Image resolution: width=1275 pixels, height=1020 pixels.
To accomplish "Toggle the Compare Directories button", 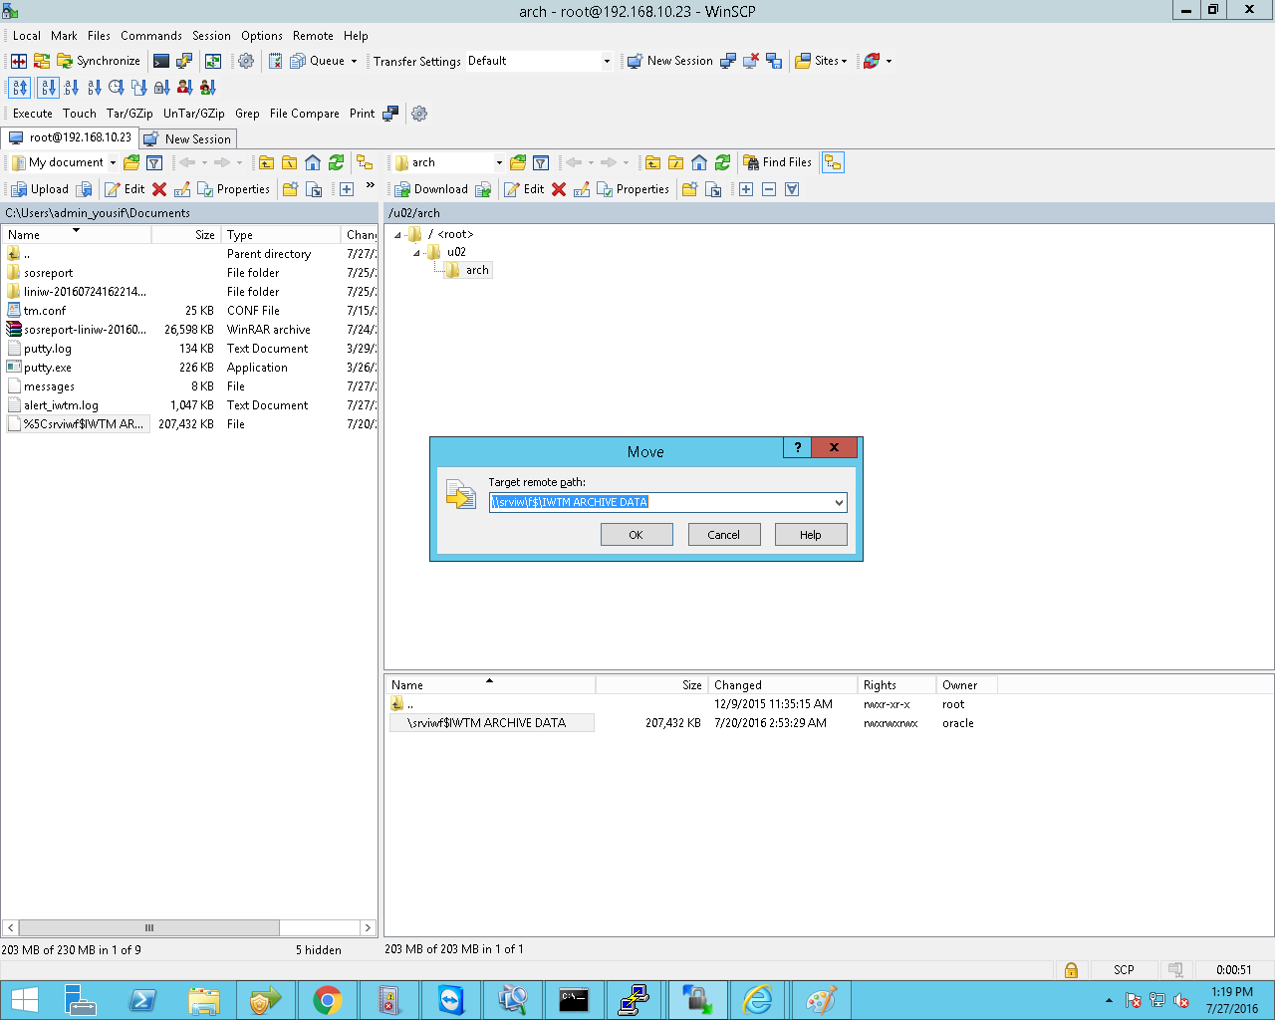I will [19, 61].
